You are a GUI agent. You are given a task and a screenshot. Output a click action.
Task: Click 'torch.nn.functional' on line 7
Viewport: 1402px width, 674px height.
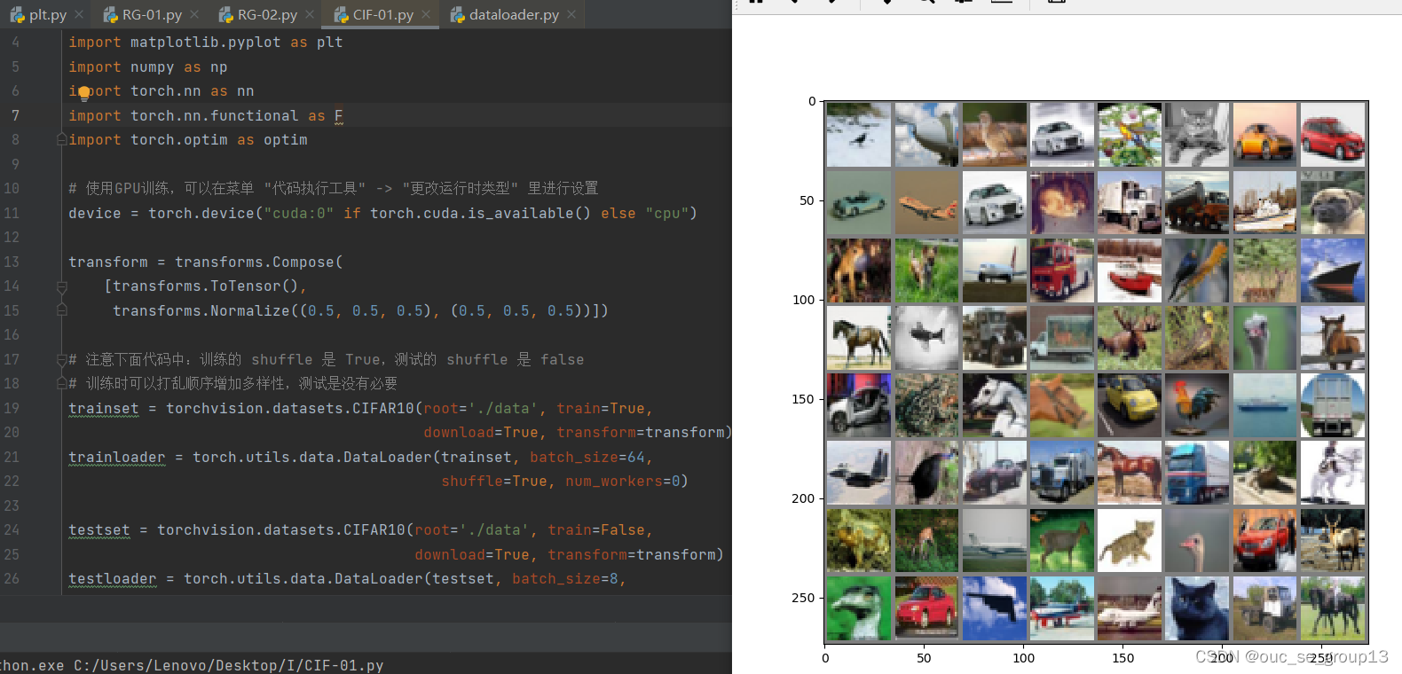coord(214,115)
